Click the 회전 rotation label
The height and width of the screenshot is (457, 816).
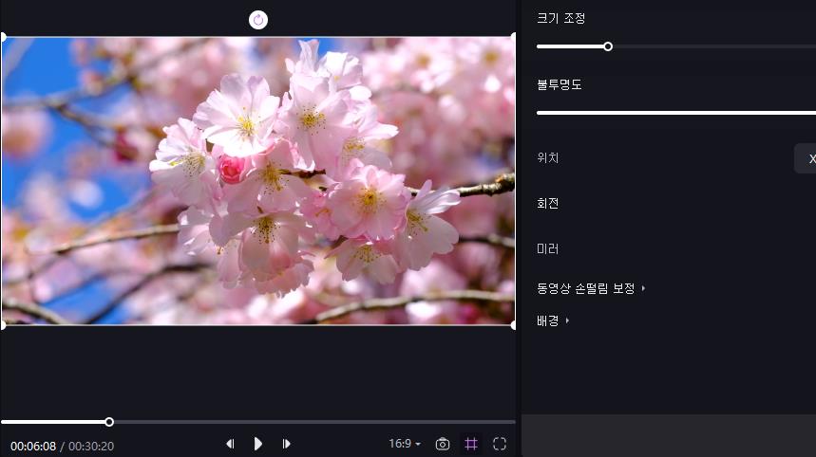click(547, 203)
